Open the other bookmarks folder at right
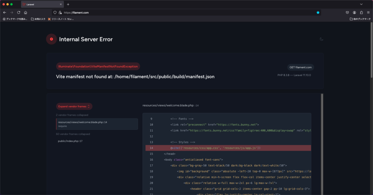The width and height of the screenshot is (373, 195). (360, 19)
